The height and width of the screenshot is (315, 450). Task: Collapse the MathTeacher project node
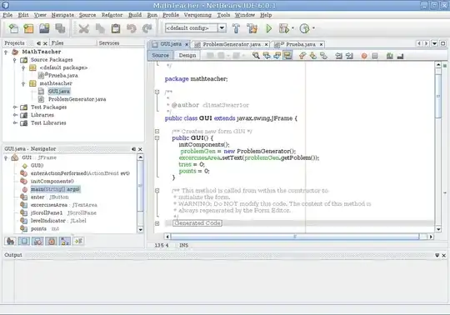tap(6, 52)
